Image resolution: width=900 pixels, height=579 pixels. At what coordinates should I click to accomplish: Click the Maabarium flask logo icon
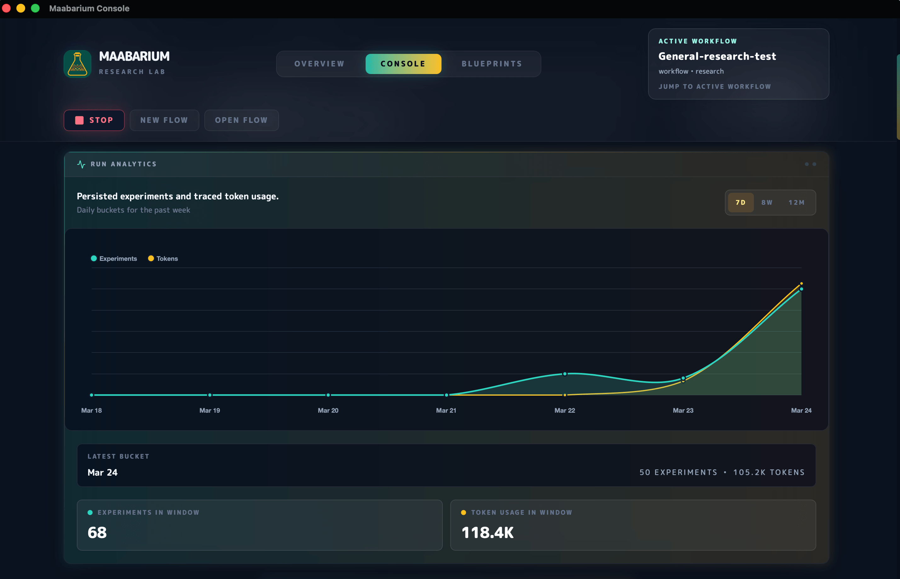77,64
